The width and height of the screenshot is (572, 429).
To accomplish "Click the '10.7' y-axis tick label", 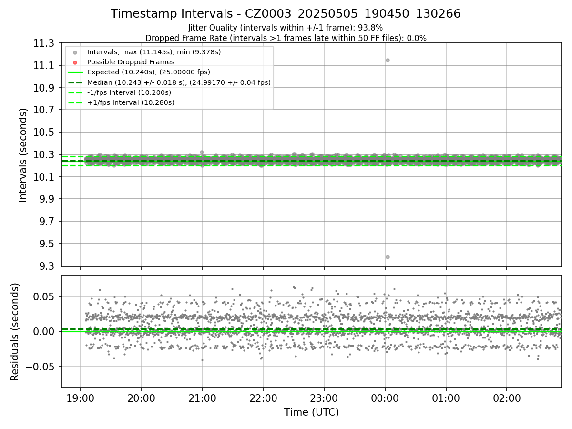I will tap(44, 110).
